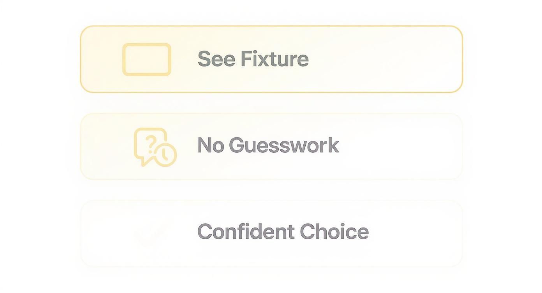The image size is (542, 293).
Task: Click the word "No" in the second card
Action: pyautogui.click(x=210, y=145)
